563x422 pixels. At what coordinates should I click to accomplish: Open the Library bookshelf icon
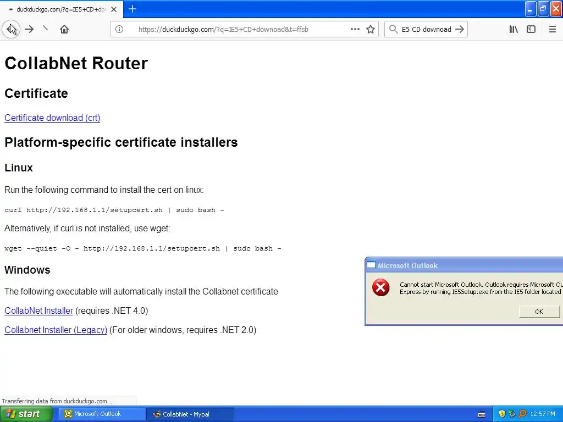pos(514,29)
